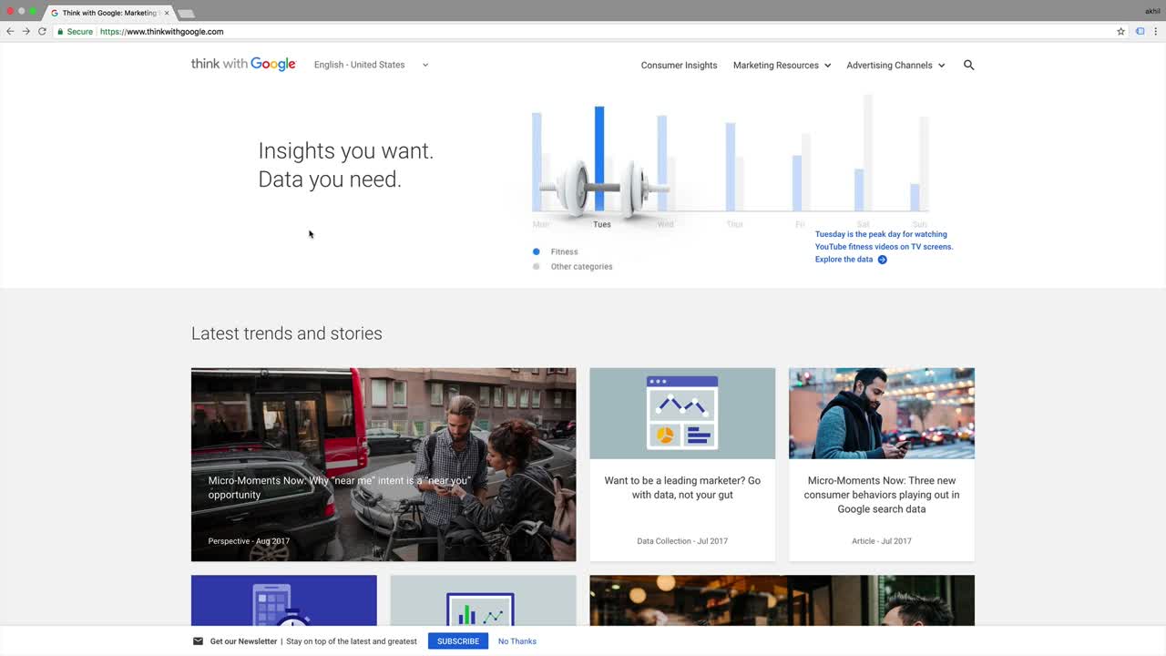Click the cafe photo card thumbnail
The width and height of the screenshot is (1166, 656).
[782, 600]
